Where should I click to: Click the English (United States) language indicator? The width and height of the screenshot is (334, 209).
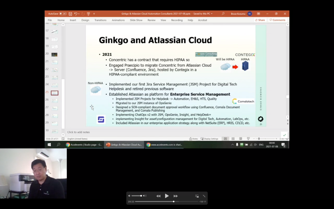tap(77, 138)
